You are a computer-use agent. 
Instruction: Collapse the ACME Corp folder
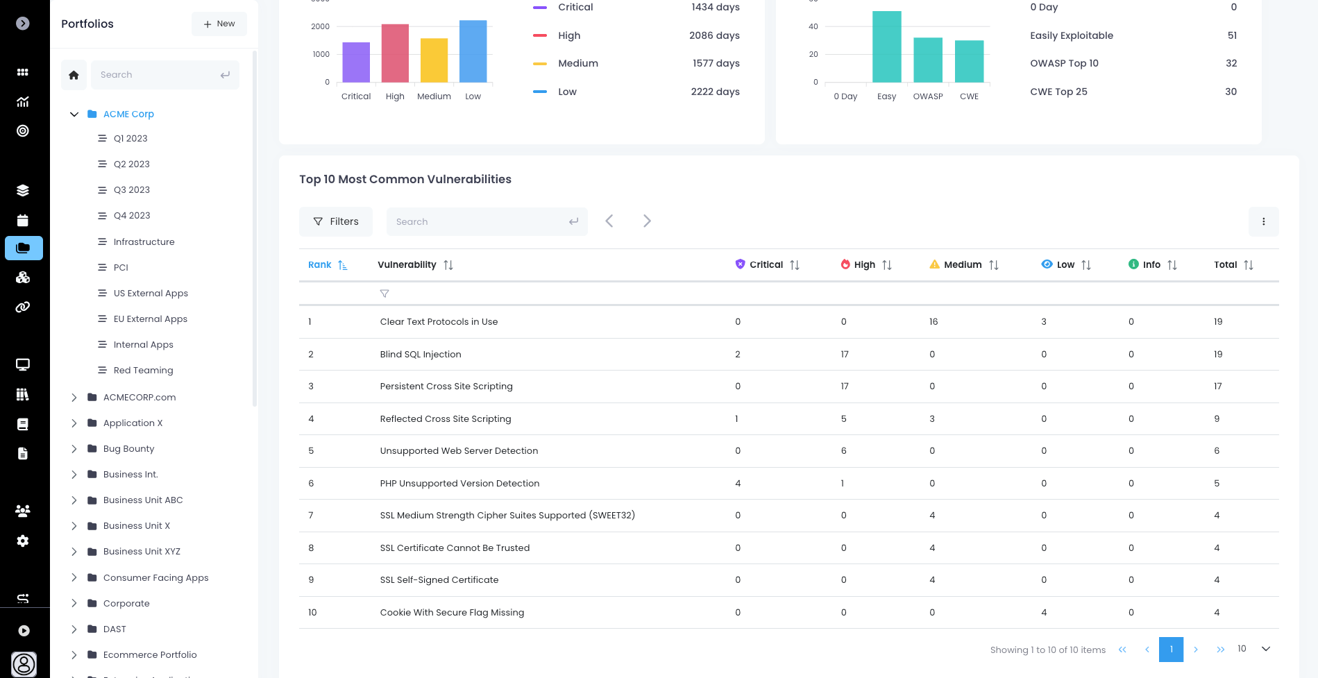[74, 114]
